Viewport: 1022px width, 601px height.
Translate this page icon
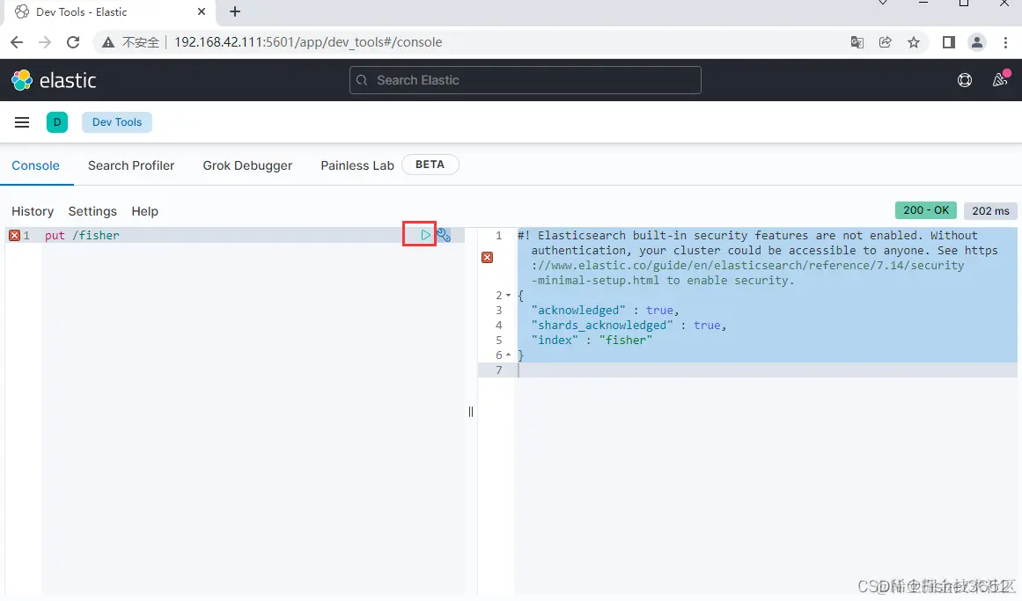tap(857, 42)
